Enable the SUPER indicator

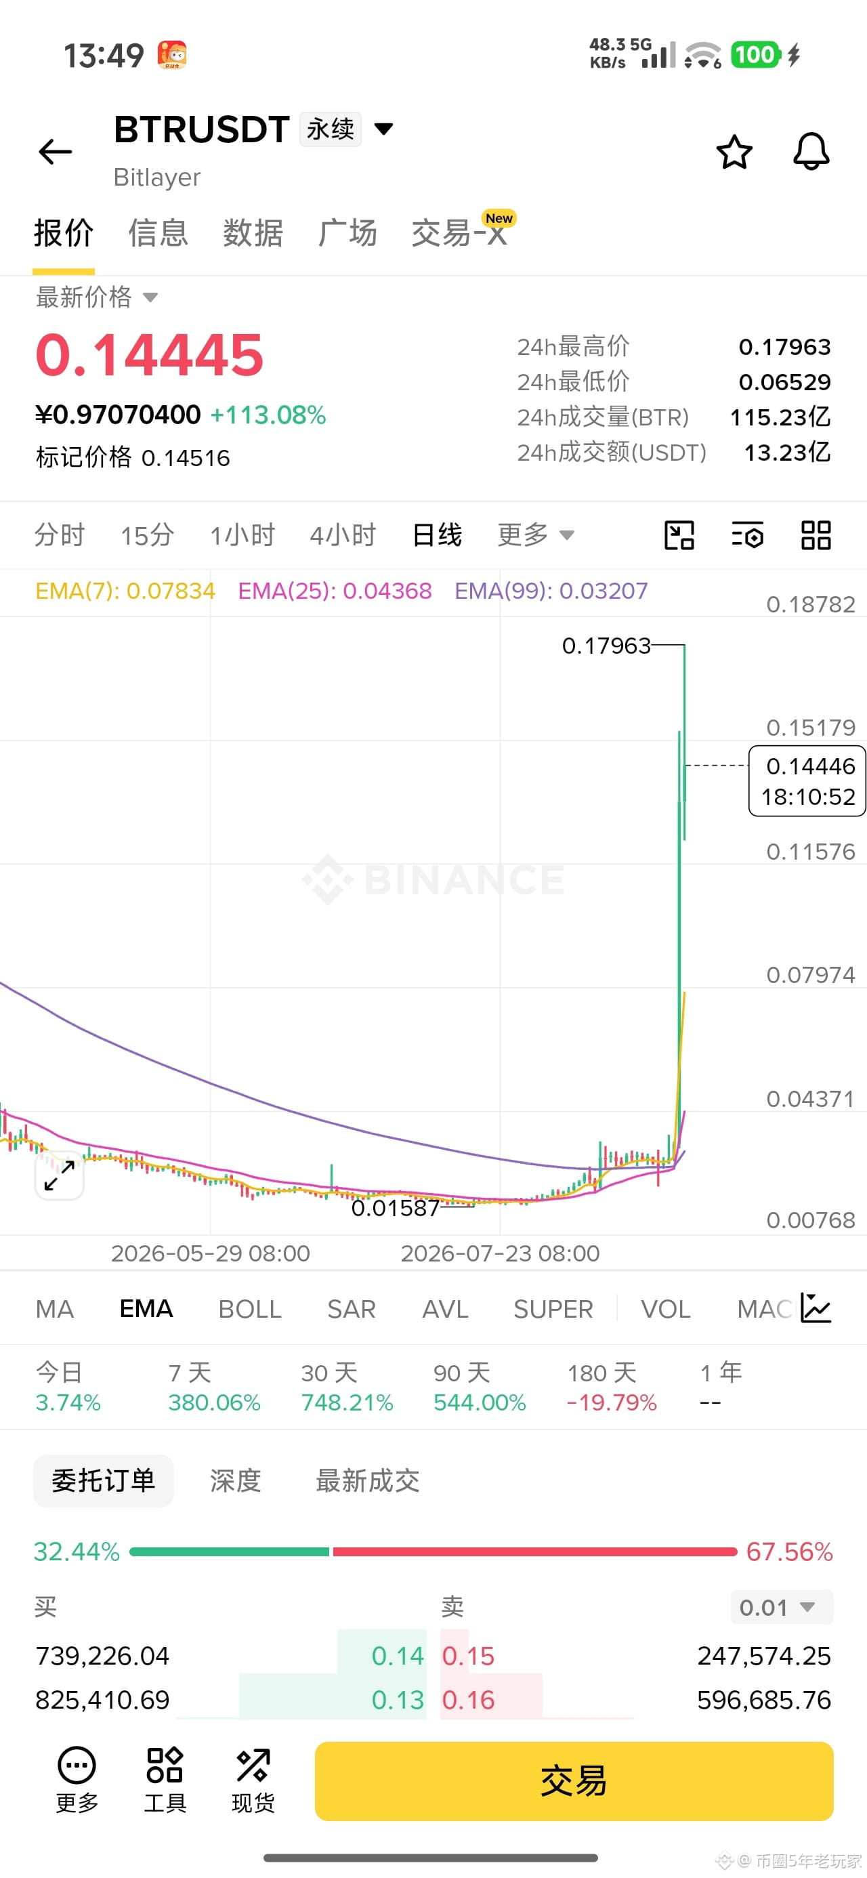pyautogui.click(x=553, y=1309)
